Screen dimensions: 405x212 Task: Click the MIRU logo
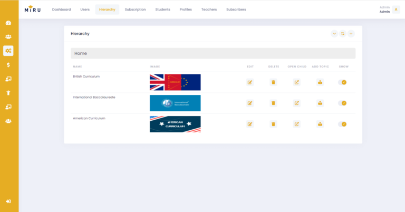click(x=33, y=9)
